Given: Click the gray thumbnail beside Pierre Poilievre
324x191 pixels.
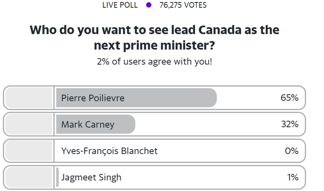Looking at the screenshot, I should coord(29,98).
